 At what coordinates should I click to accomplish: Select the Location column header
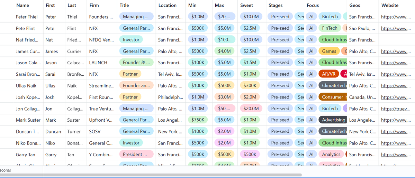(x=168, y=5)
